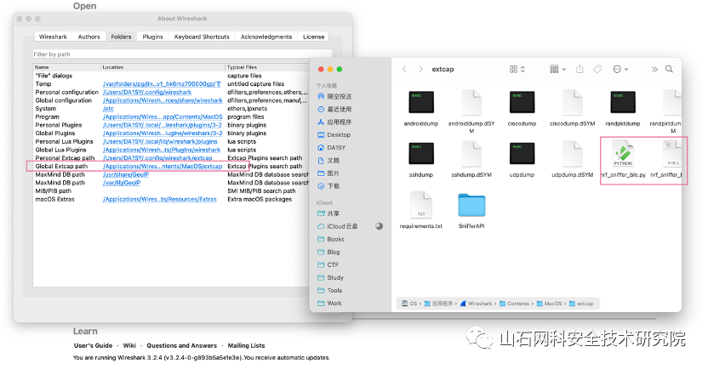The image size is (708, 369).
Task: Open Tools folder in sidebar
Action: pos(330,291)
